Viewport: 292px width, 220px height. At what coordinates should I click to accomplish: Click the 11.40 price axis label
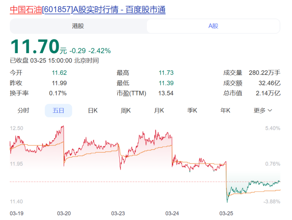tap(16, 202)
